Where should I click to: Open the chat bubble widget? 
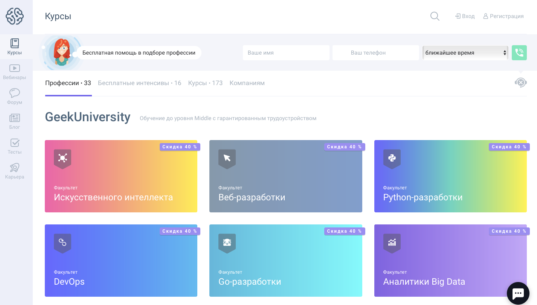pyautogui.click(x=518, y=293)
